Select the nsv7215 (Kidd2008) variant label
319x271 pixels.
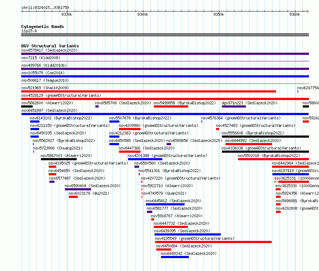(41, 58)
